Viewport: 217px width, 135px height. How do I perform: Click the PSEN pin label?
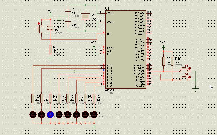[110, 48]
